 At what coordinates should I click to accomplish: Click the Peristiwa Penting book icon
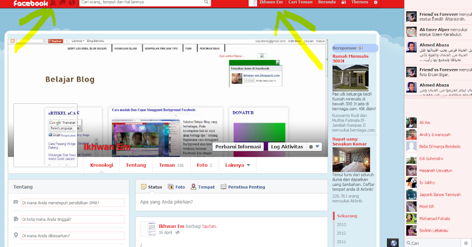coord(223,187)
